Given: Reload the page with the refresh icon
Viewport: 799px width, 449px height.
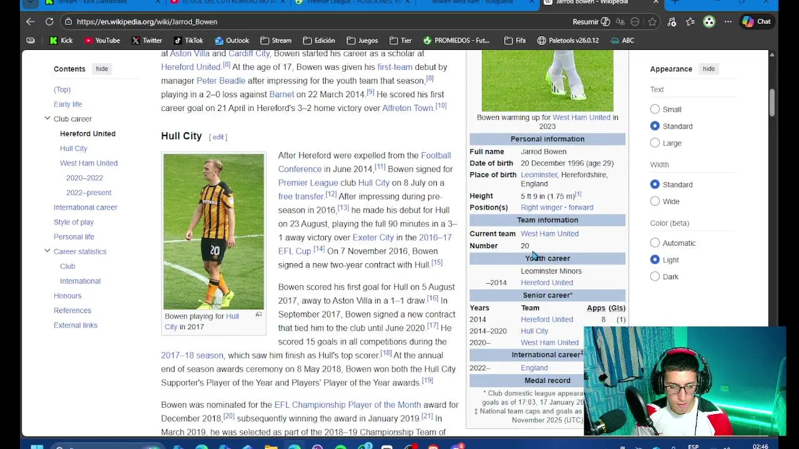Looking at the screenshot, I should (x=49, y=21).
